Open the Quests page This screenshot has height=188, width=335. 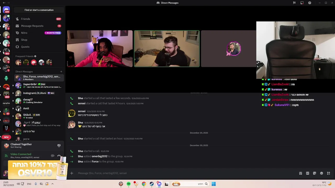coord(39,47)
